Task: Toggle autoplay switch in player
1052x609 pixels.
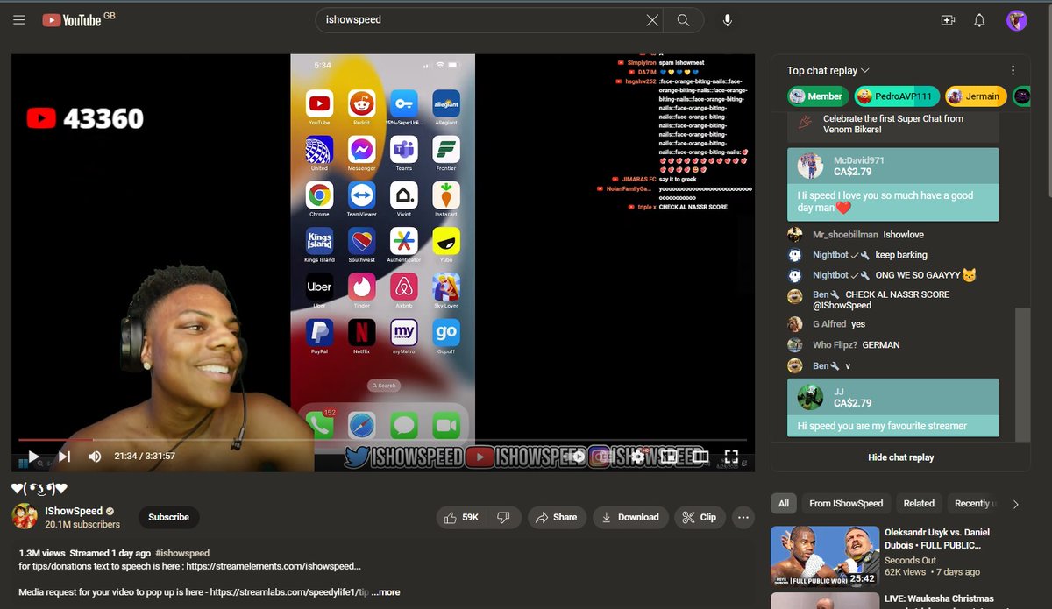Action: [x=574, y=456]
